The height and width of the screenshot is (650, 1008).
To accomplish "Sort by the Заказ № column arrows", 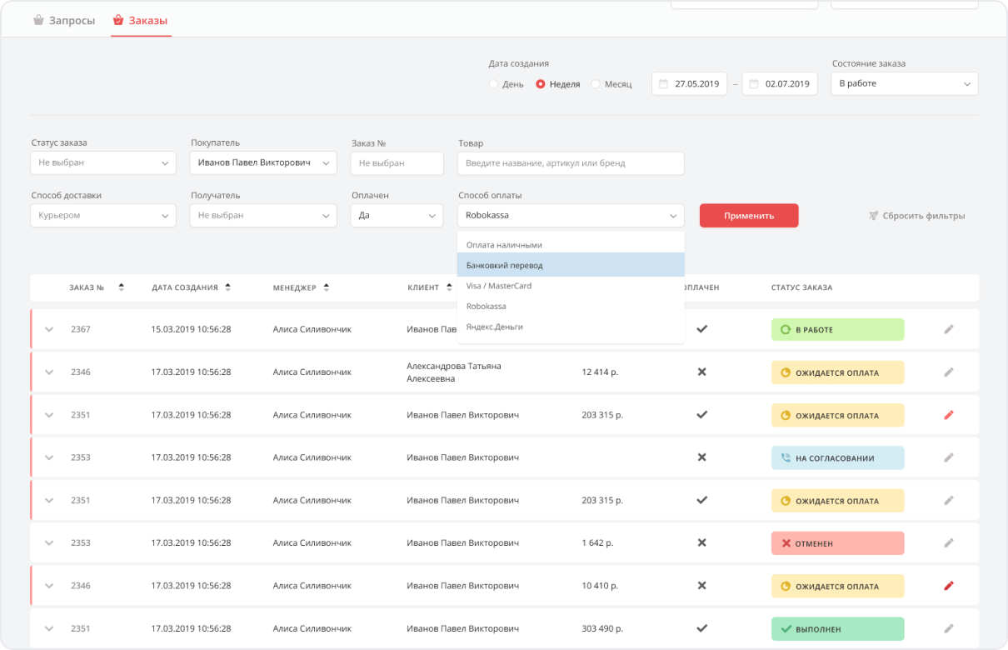I will 121,287.
